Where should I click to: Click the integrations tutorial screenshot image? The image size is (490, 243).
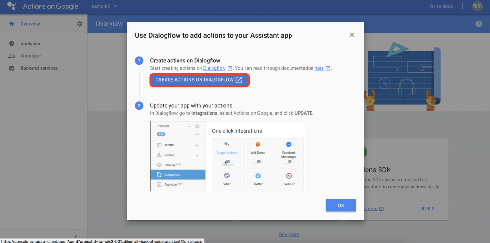[x=227, y=156]
